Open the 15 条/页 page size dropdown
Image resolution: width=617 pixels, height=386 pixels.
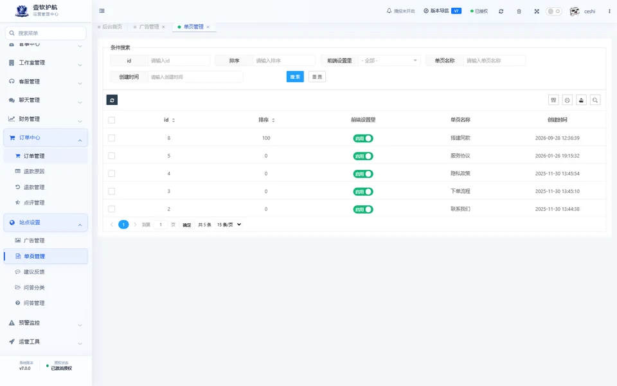pyautogui.click(x=229, y=225)
